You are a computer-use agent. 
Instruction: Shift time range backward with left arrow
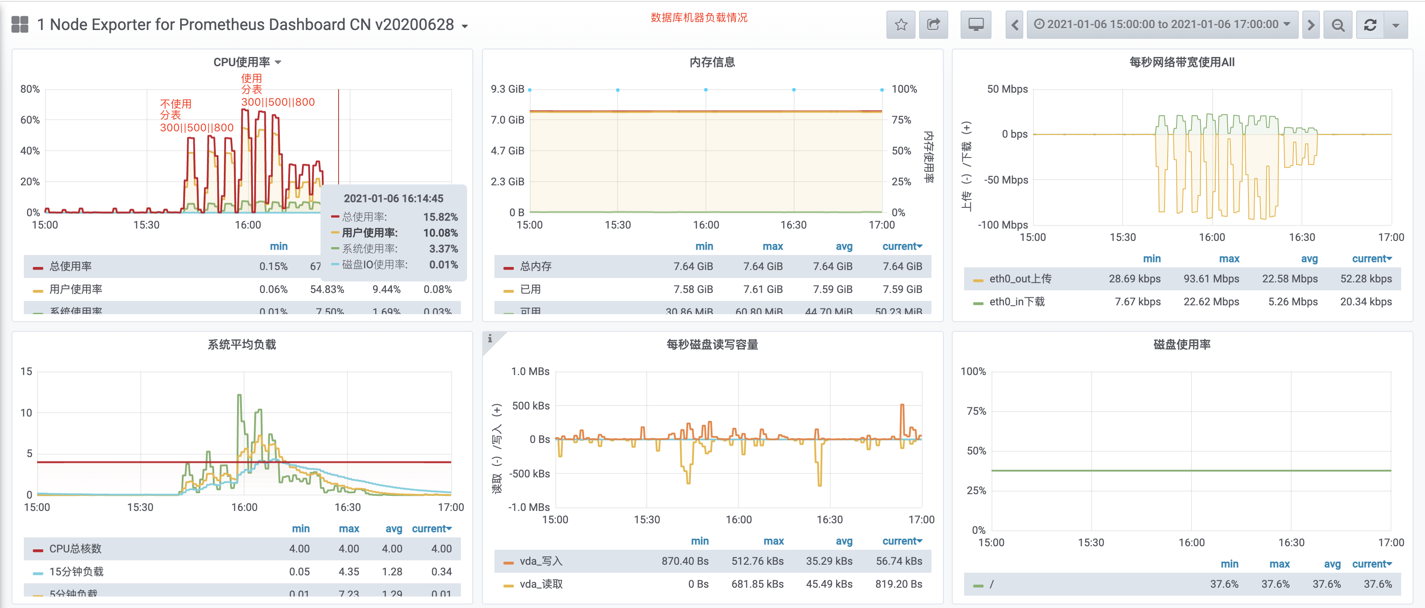[1014, 25]
